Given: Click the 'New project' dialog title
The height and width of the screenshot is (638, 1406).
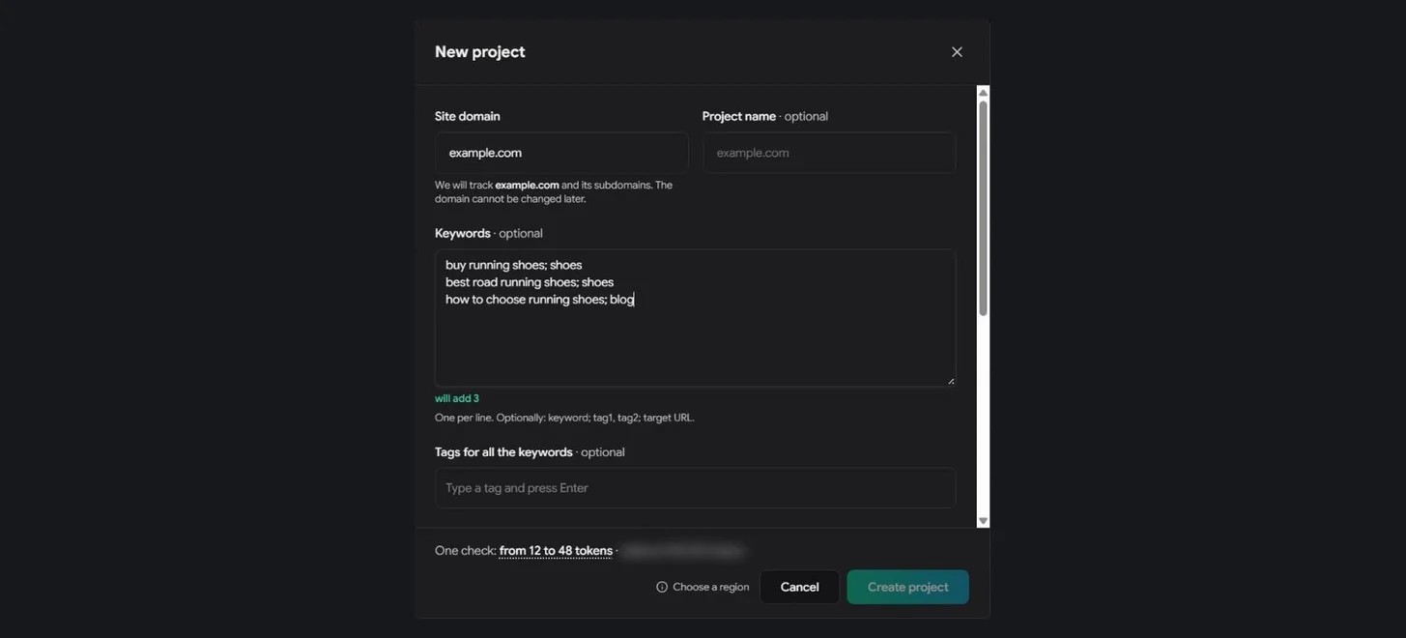Looking at the screenshot, I should pyautogui.click(x=480, y=52).
